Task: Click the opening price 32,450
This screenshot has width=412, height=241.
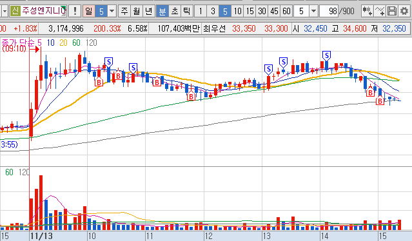Action: [x=315, y=28]
